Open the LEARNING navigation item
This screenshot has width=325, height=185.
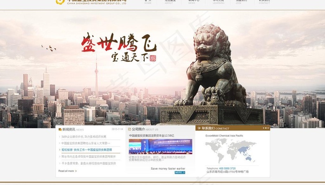[218, 2]
